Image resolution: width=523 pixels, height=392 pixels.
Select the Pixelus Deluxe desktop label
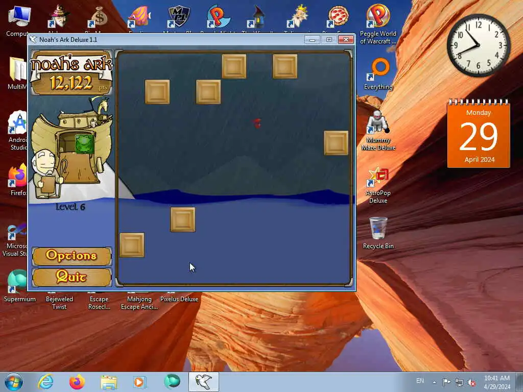[179, 299]
